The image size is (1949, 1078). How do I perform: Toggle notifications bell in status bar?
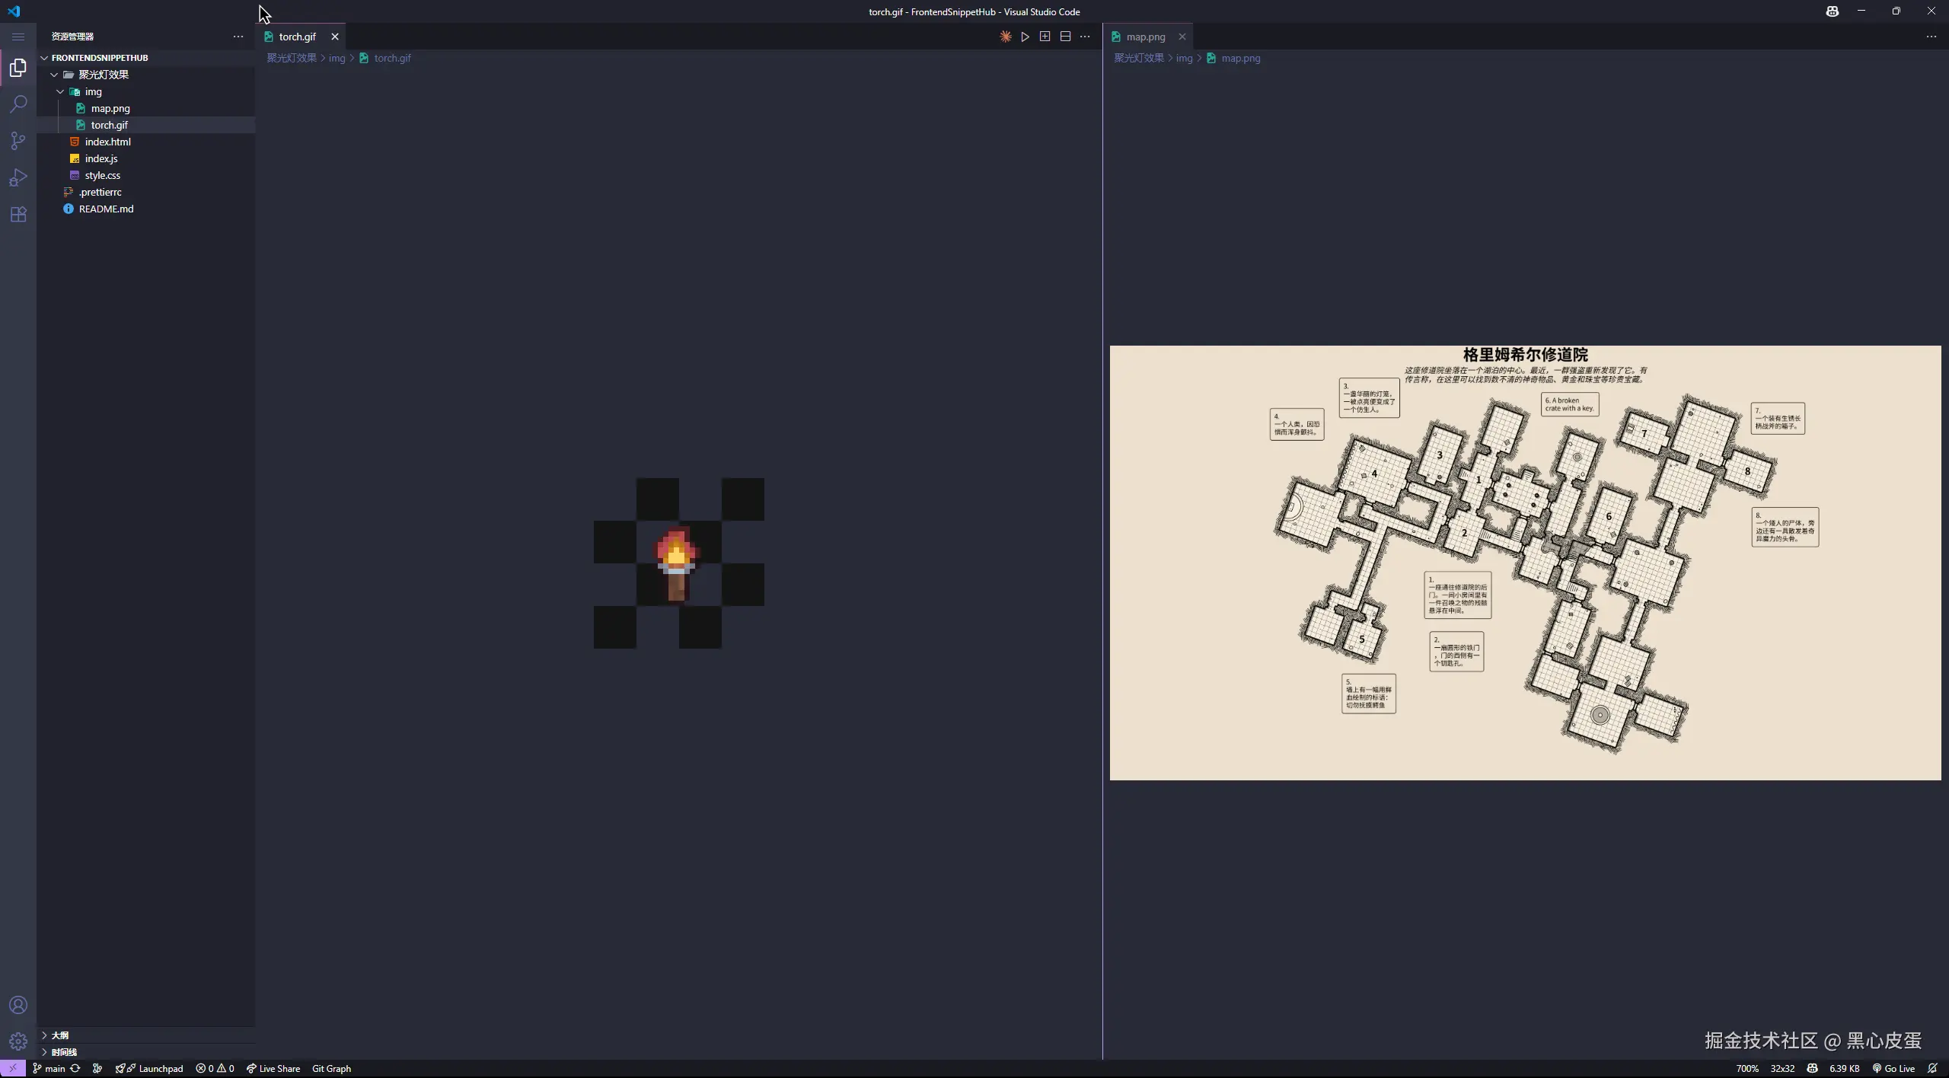[x=1932, y=1068]
